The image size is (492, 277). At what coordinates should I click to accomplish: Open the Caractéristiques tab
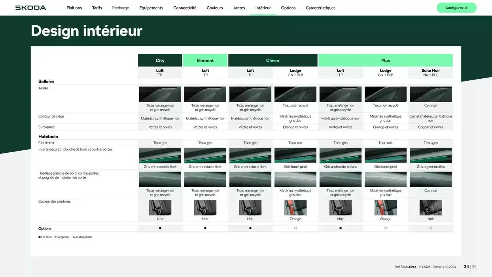coord(320,8)
